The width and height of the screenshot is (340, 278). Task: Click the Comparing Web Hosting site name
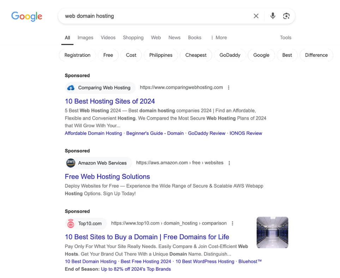104,87
